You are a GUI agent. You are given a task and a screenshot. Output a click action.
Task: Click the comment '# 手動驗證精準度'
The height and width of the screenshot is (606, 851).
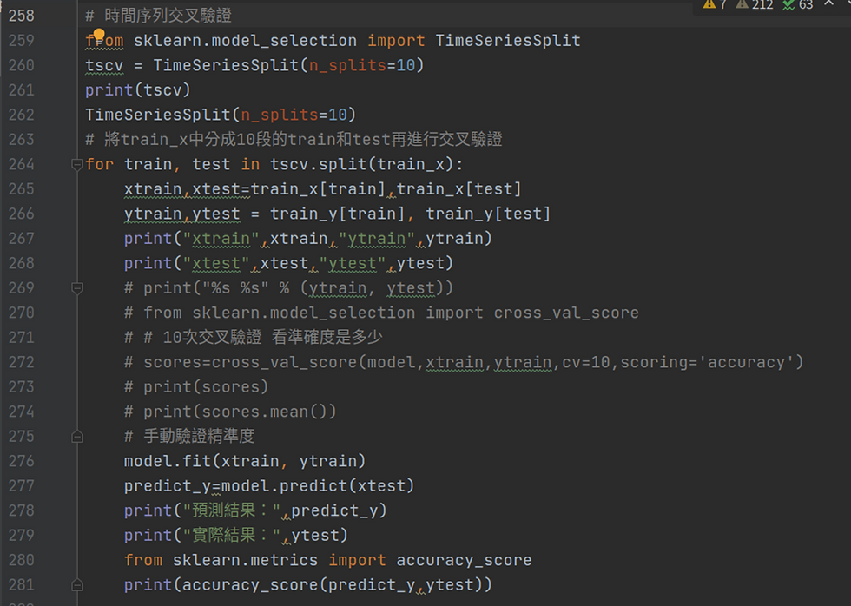click(x=189, y=436)
